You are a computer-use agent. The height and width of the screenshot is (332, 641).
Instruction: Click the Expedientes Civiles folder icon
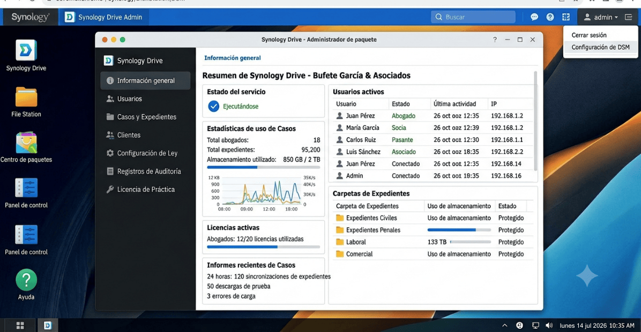(x=340, y=218)
